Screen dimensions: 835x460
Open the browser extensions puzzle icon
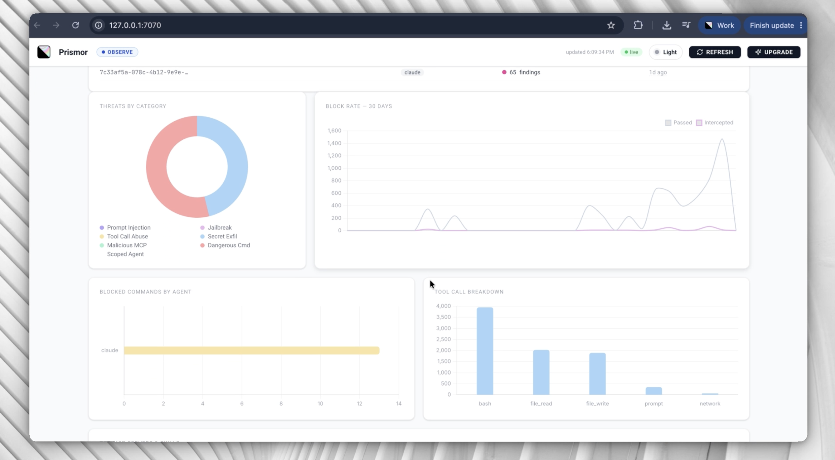click(638, 25)
